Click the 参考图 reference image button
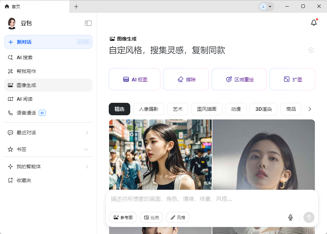 pyautogui.click(x=123, y=217)
